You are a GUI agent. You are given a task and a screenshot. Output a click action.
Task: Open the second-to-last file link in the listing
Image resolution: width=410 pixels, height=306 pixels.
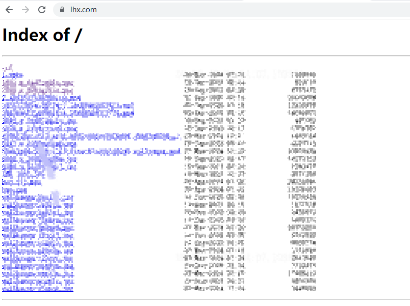(x=38, y=281)
